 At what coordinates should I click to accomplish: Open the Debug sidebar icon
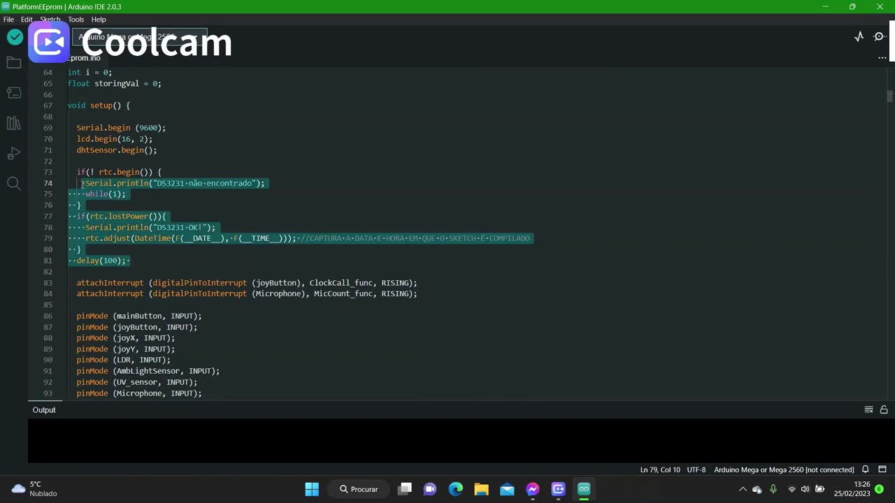coord(14,153)
